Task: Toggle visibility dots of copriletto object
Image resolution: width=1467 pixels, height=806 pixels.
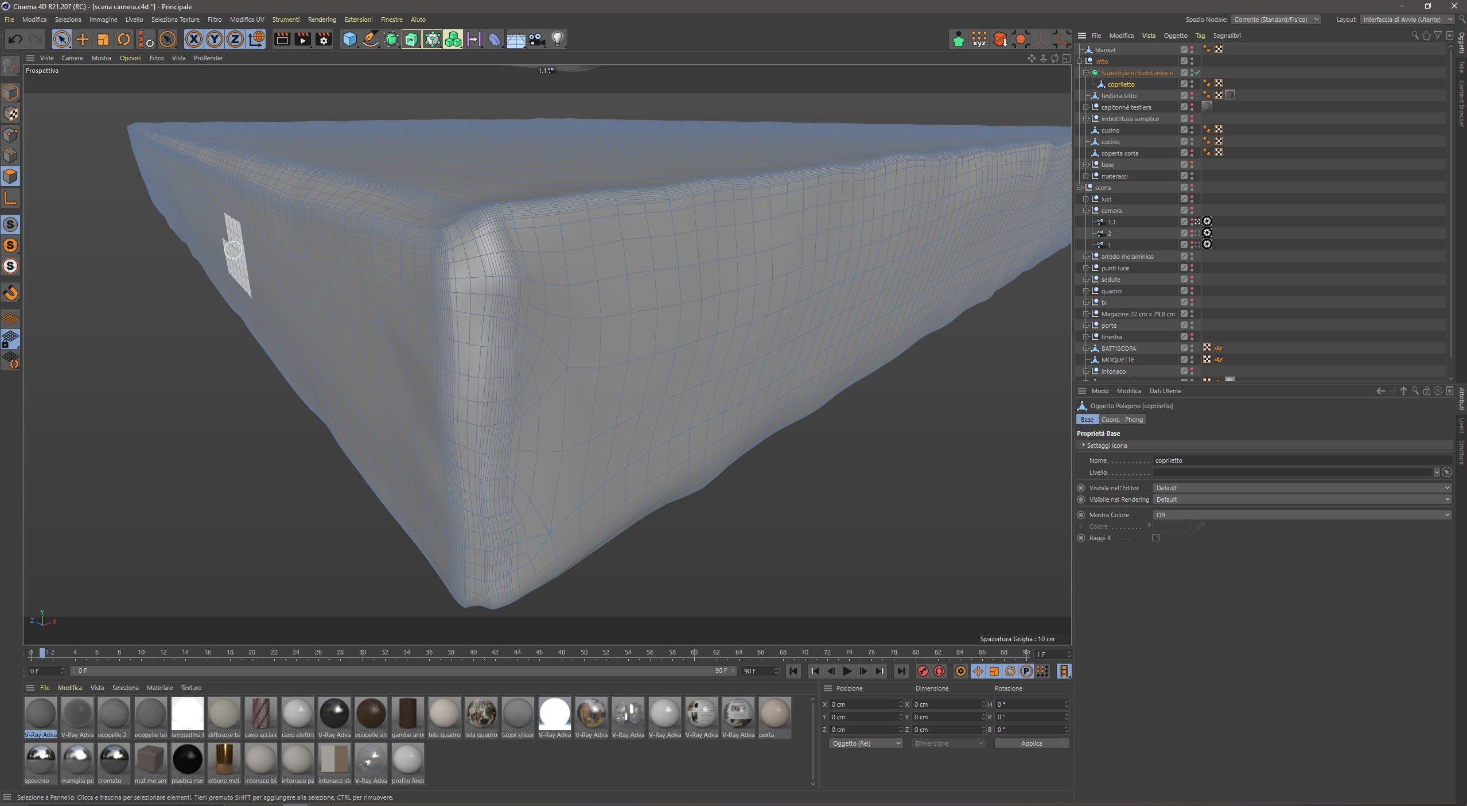Action: pos(1192,84)
